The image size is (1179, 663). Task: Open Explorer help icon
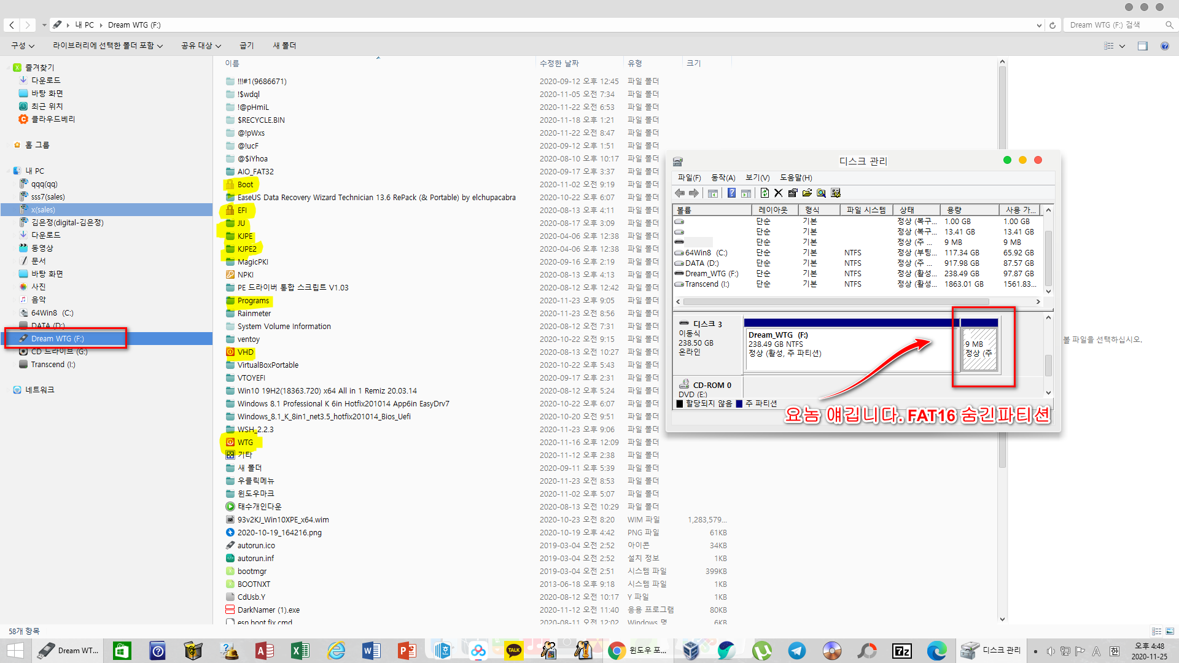1165,46
